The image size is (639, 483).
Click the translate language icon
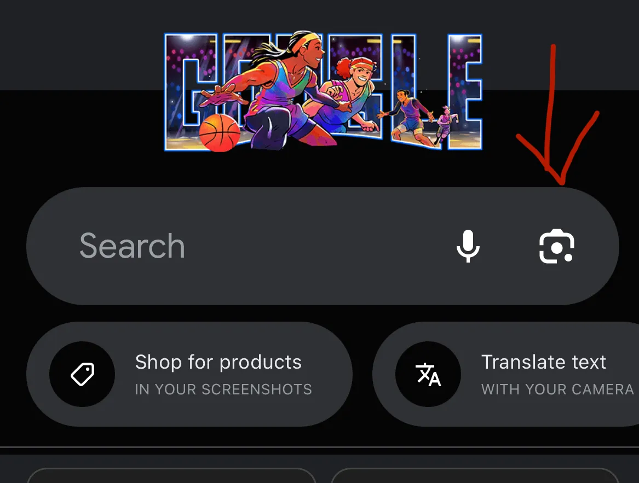coord(428,374)
